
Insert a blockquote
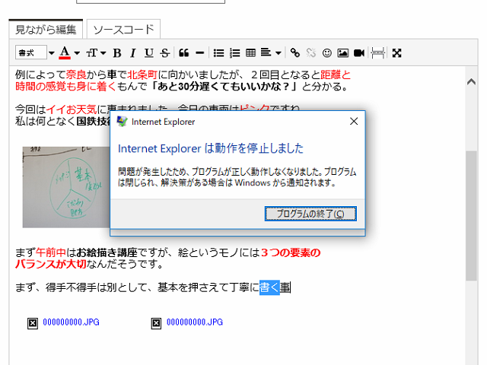pyautogui.click(x=184, y=53)
